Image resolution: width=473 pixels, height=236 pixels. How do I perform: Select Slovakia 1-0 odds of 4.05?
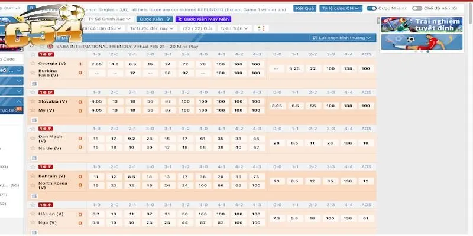pyautogui.click(x=96, y=101)
